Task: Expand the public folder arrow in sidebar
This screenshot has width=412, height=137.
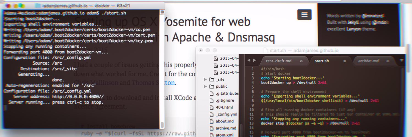Action: click(205, 86)
